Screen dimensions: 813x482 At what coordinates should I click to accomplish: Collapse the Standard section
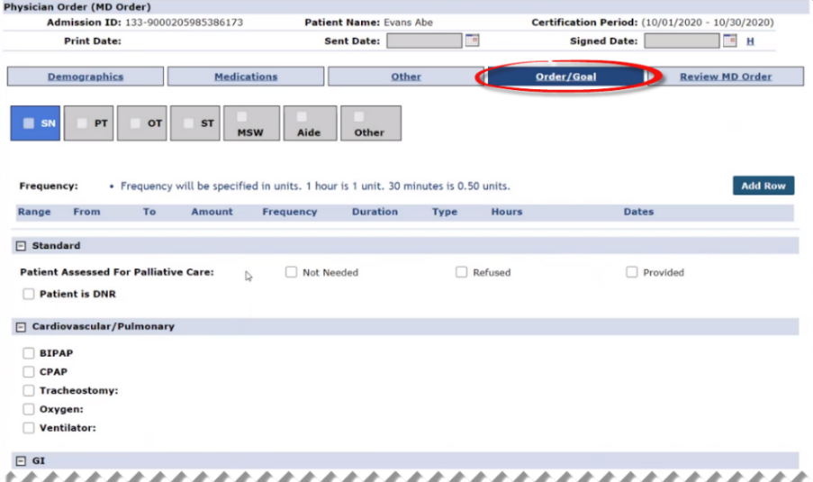point(22,246)
